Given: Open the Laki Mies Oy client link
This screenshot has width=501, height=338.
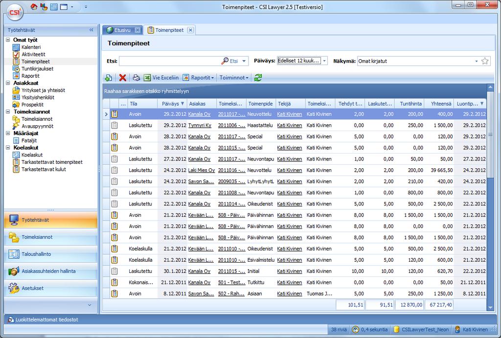Looking at the screenshot, I should pyautogui.click(x=201, y=170).
